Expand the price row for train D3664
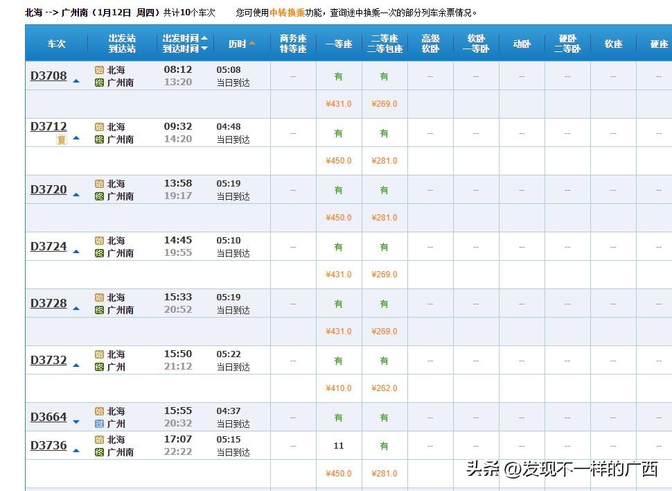Screen dimensions: 672x491 (76, 422)
